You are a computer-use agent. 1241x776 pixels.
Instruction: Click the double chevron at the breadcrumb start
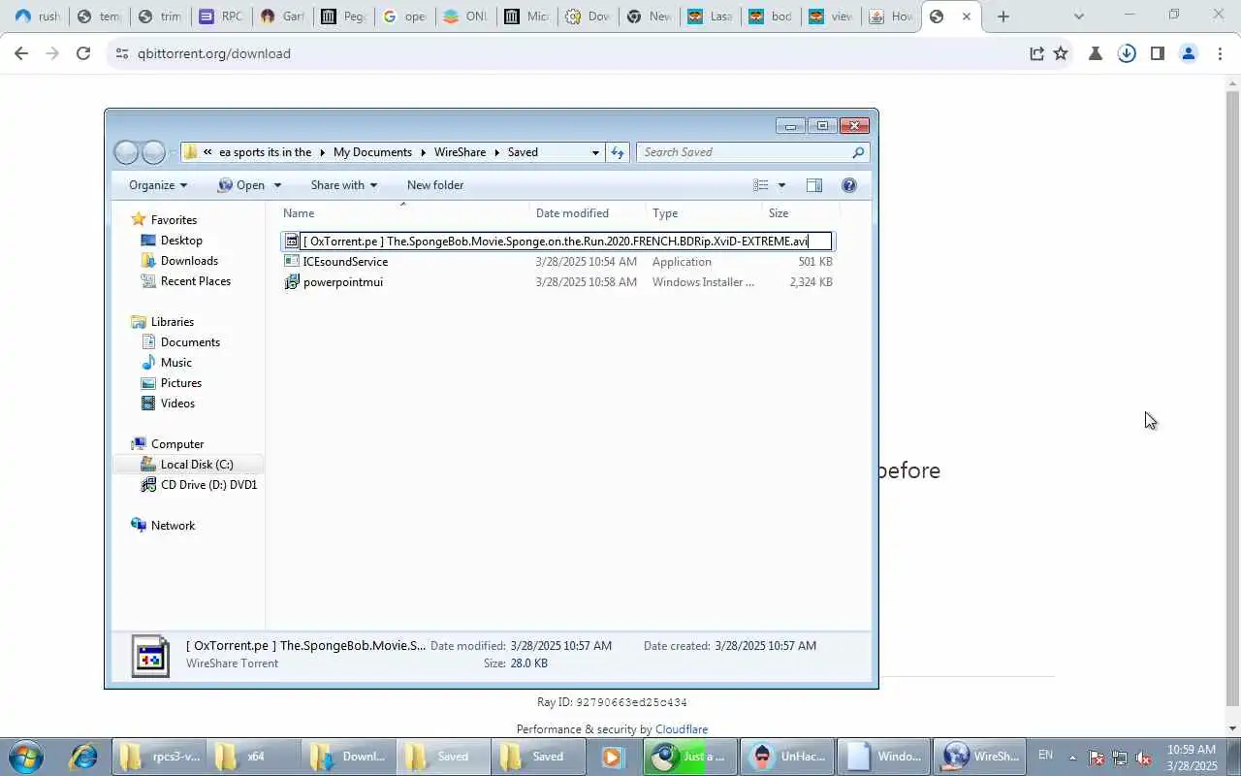207,152
